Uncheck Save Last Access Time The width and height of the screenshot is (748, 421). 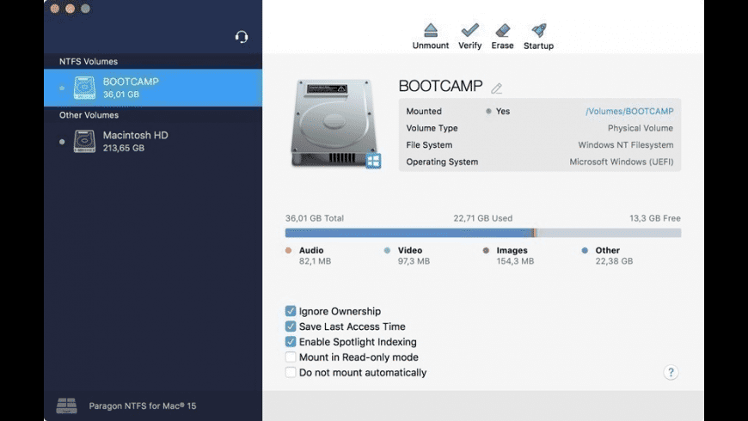[x=291, y=326]
